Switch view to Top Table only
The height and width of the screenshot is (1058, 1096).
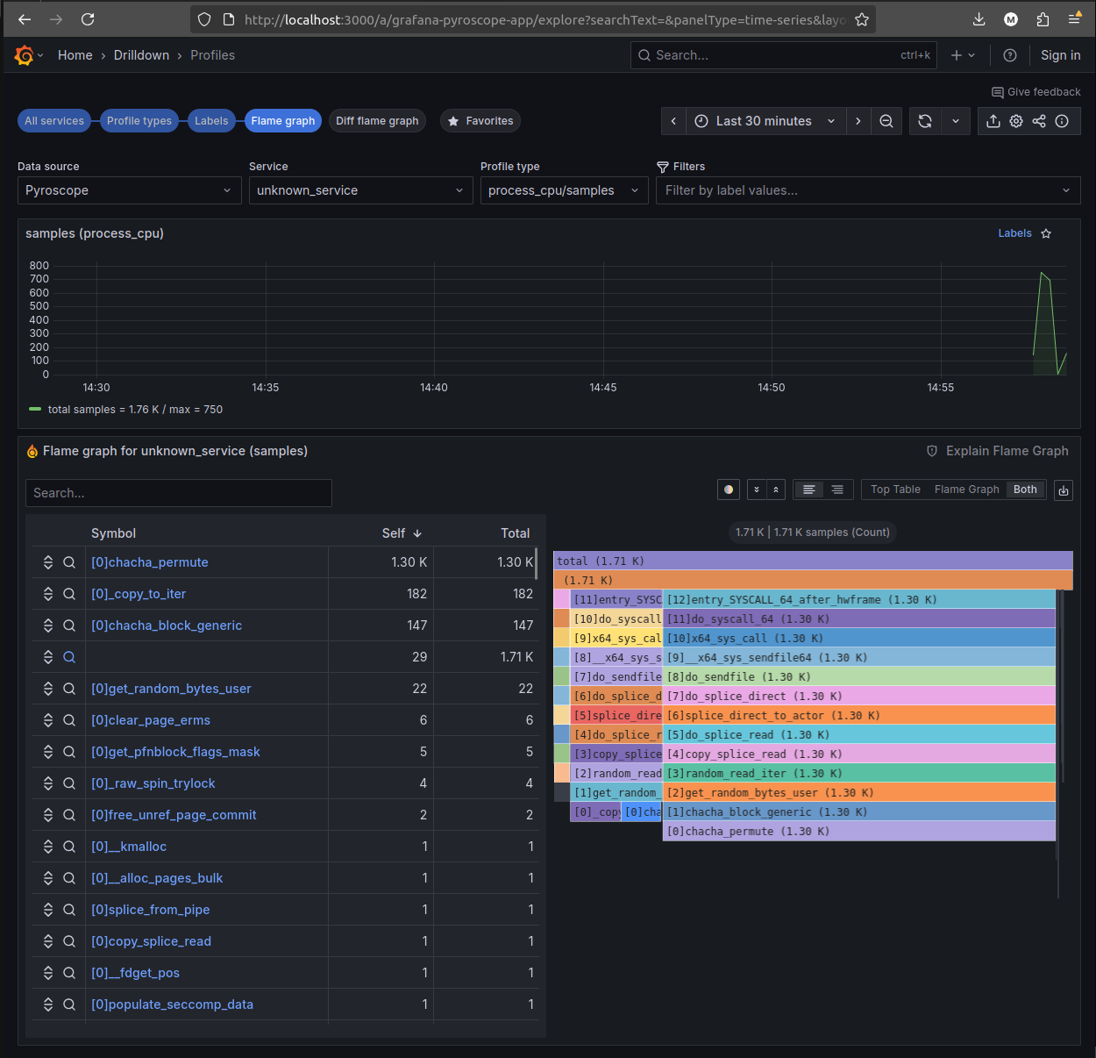[x=895, y=490]
